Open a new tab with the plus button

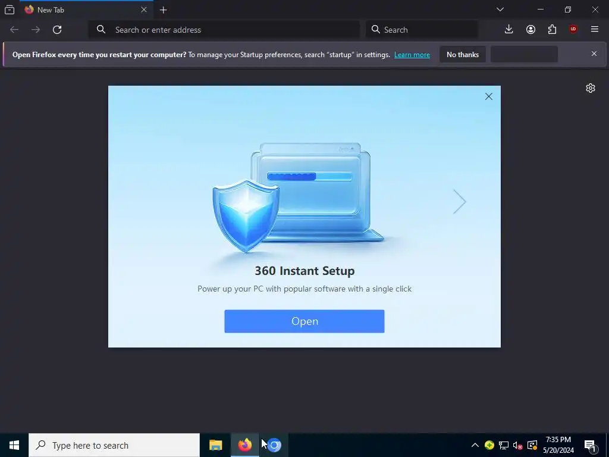click(163, 10)
